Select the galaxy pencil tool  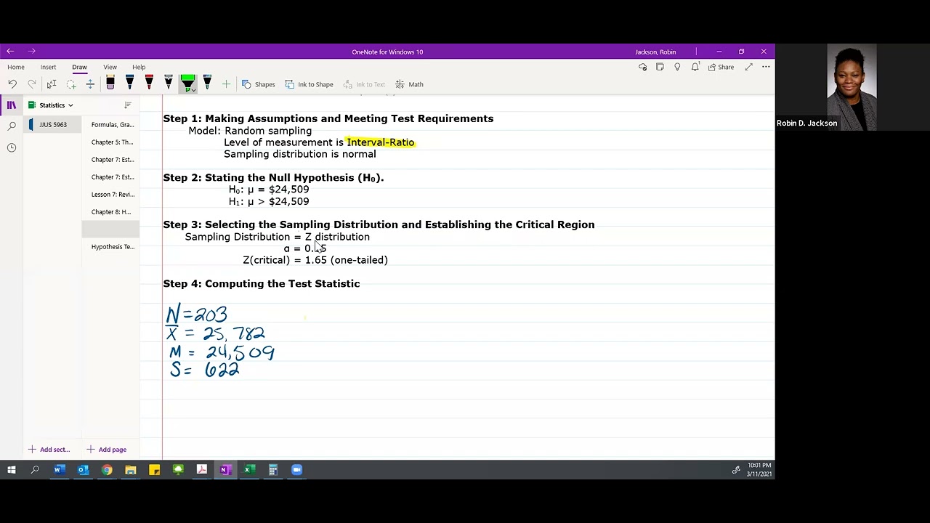(169, 84)
